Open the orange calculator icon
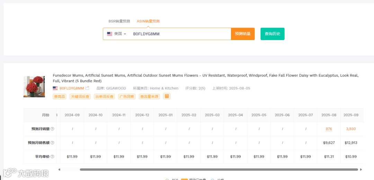The height and width of the screenshot is (180, 374). click(167, 96)
